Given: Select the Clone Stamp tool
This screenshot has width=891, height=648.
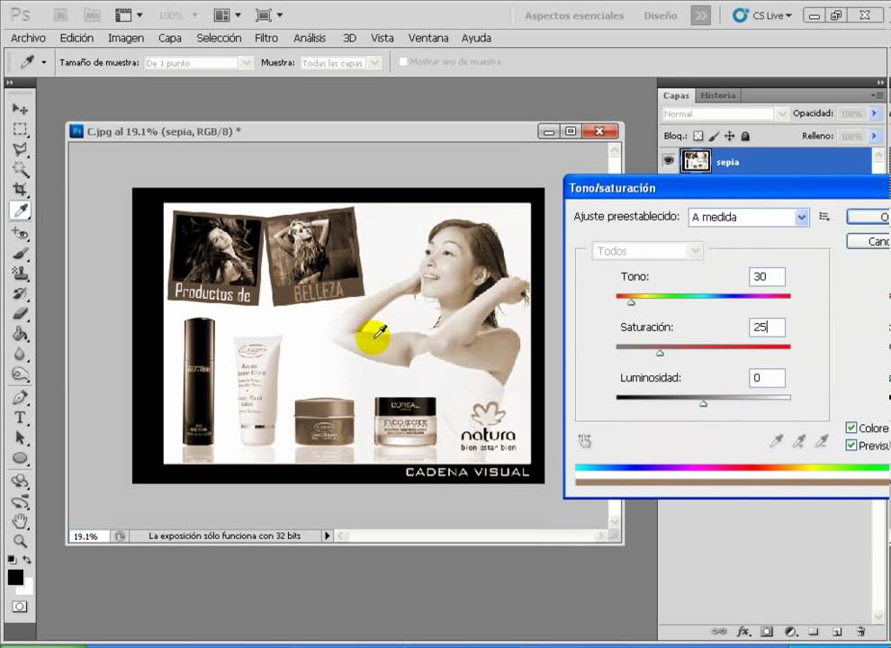Looking at the screenshot, I should point(20,274).
